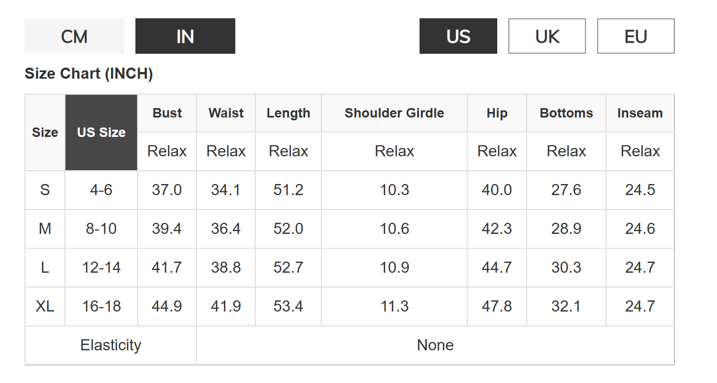Click the None elasticity value
Screen dimensions: 717x383
point(435,345)
